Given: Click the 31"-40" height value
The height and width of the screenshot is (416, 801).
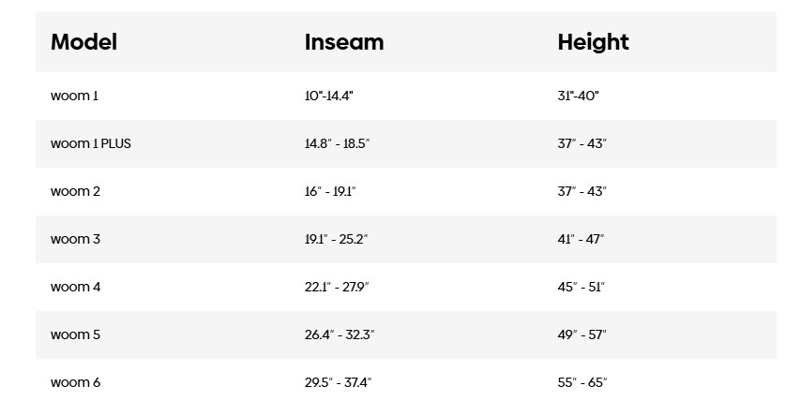Looking at the screenshot, I should pos(578,96).
